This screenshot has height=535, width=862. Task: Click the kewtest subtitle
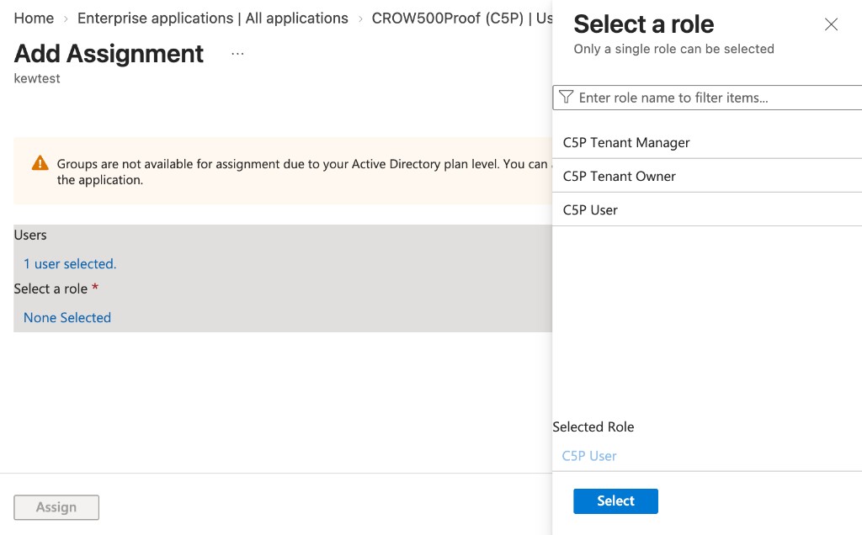37,78
